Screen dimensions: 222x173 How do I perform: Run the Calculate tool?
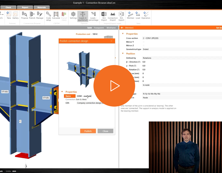click(56, 15)
